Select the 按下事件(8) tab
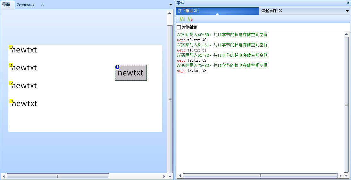Image resolution: width=351 pixels, height=180 pixels. coord(188,11)
